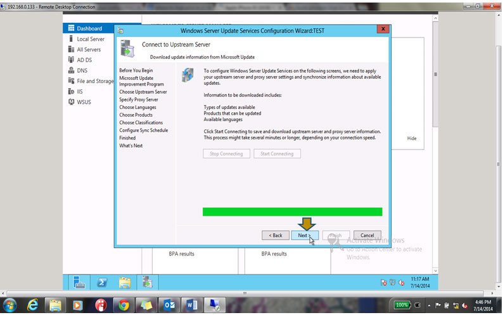The width and height of the screenshot is (503, 315).
Task: Click the green connection progress bar
Action: (292, 212)
